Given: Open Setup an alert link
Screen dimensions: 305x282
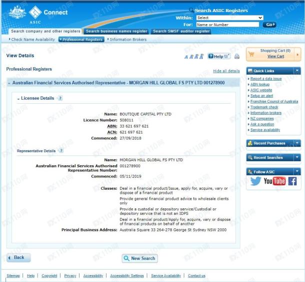Looking at the screenshot, I should point(261,96).
